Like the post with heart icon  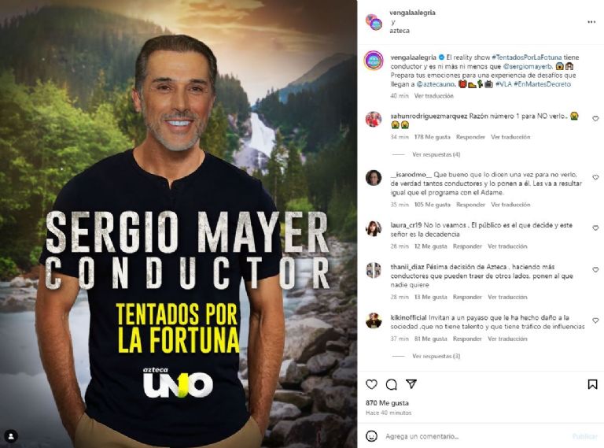click(x=371, y=384)
